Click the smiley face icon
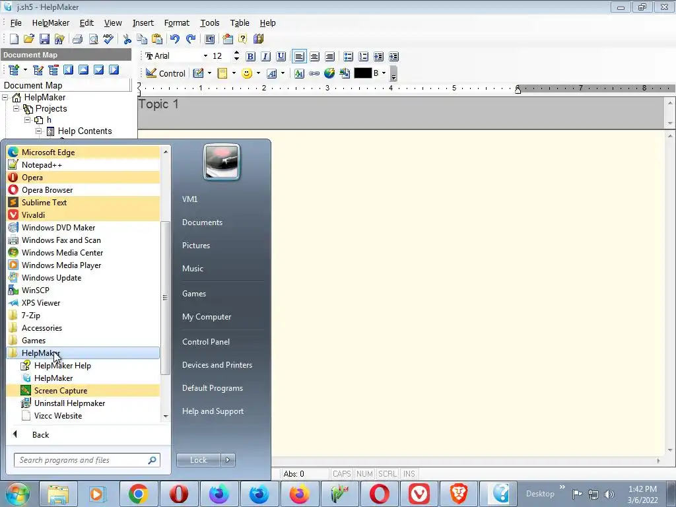The height and width of the screenshot is (507, 676). (x=247, y=73)
